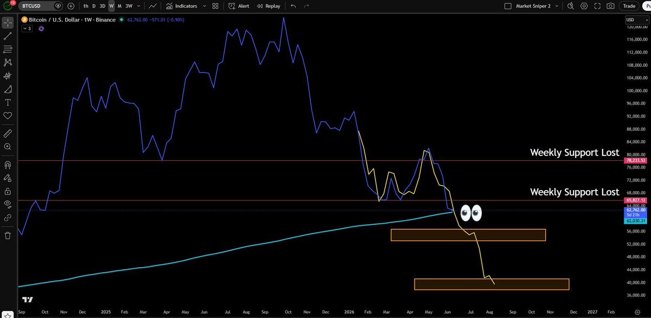
Task: Select the M monthly timeframe
Action: click(119, 6)
